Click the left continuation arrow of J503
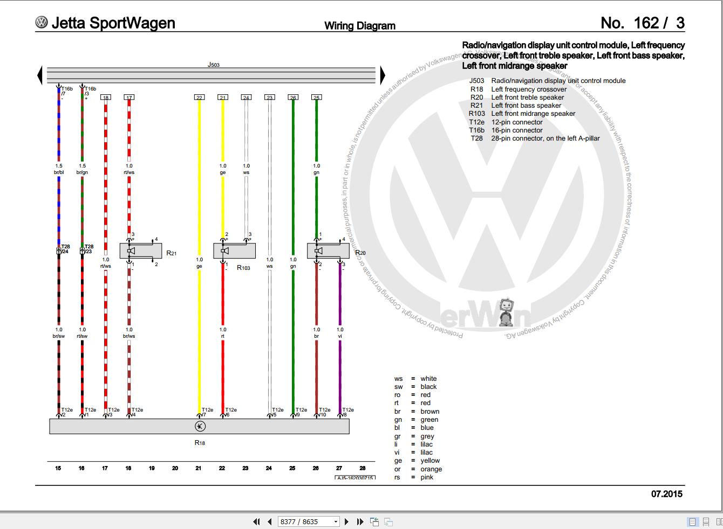 pos(39,75)
